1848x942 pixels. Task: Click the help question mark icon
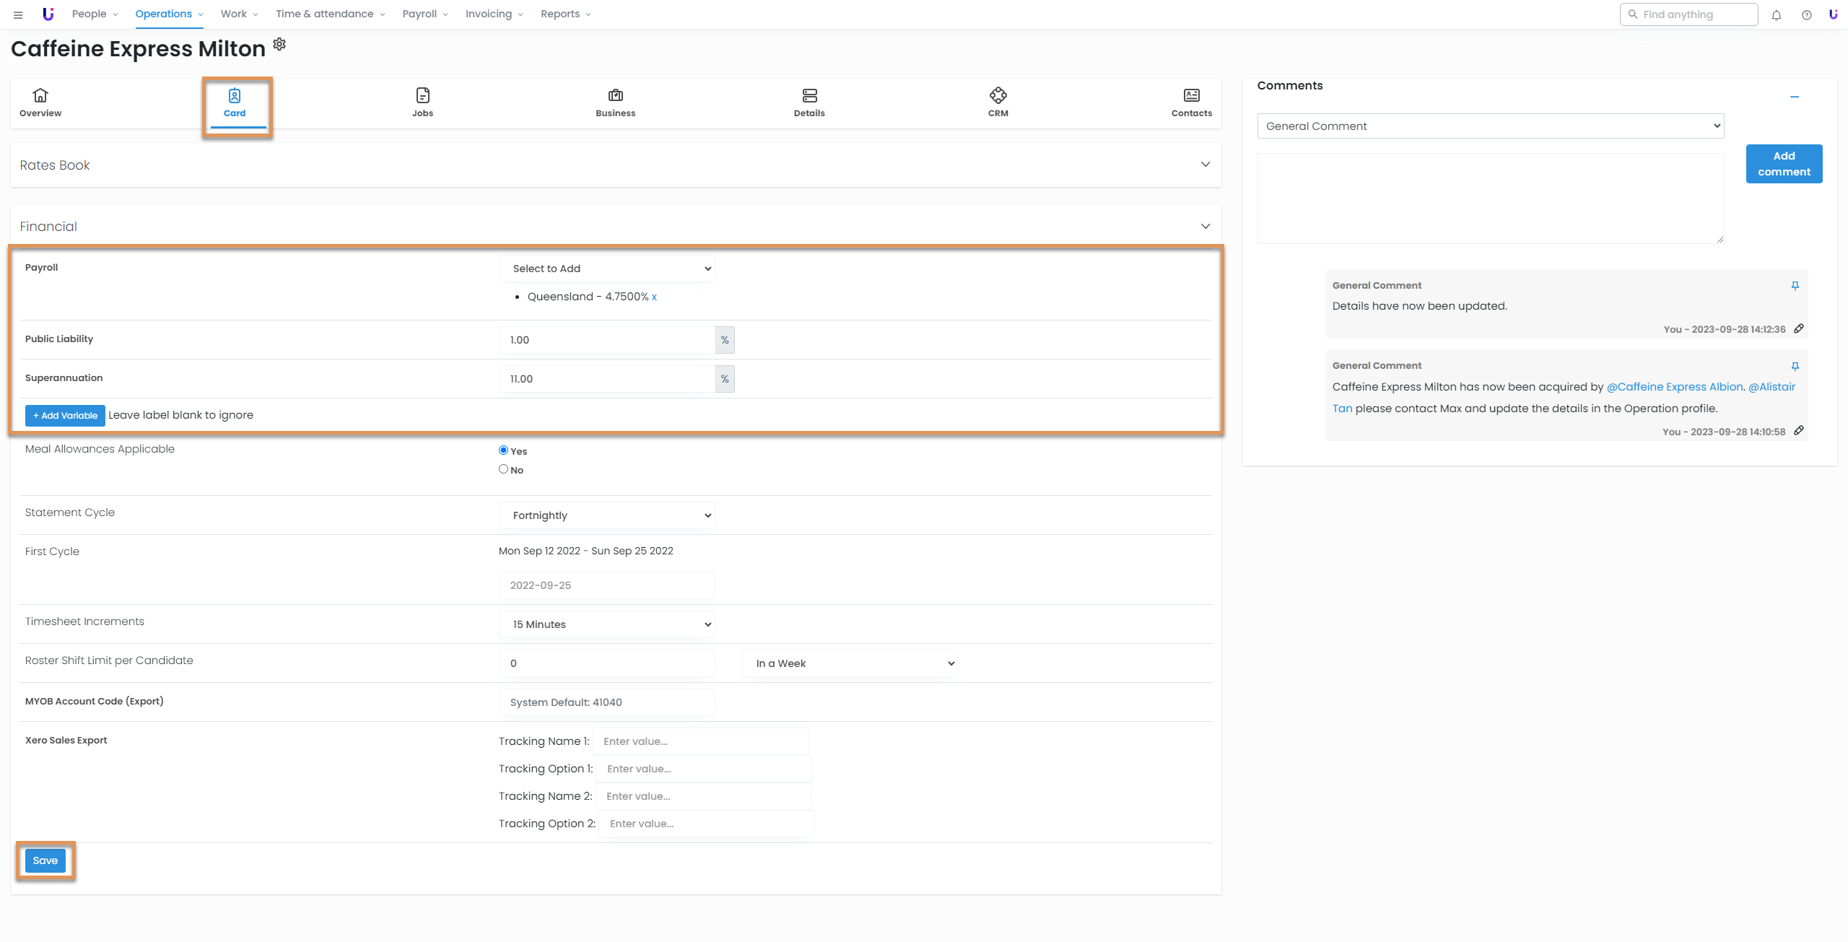[x=1806, y=15]
